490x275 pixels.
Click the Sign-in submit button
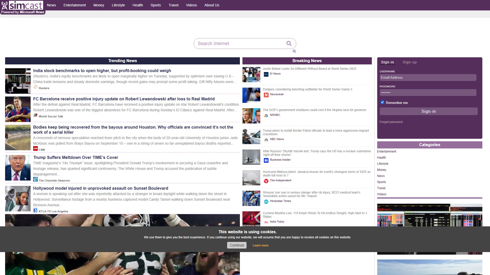coord(428,111)
